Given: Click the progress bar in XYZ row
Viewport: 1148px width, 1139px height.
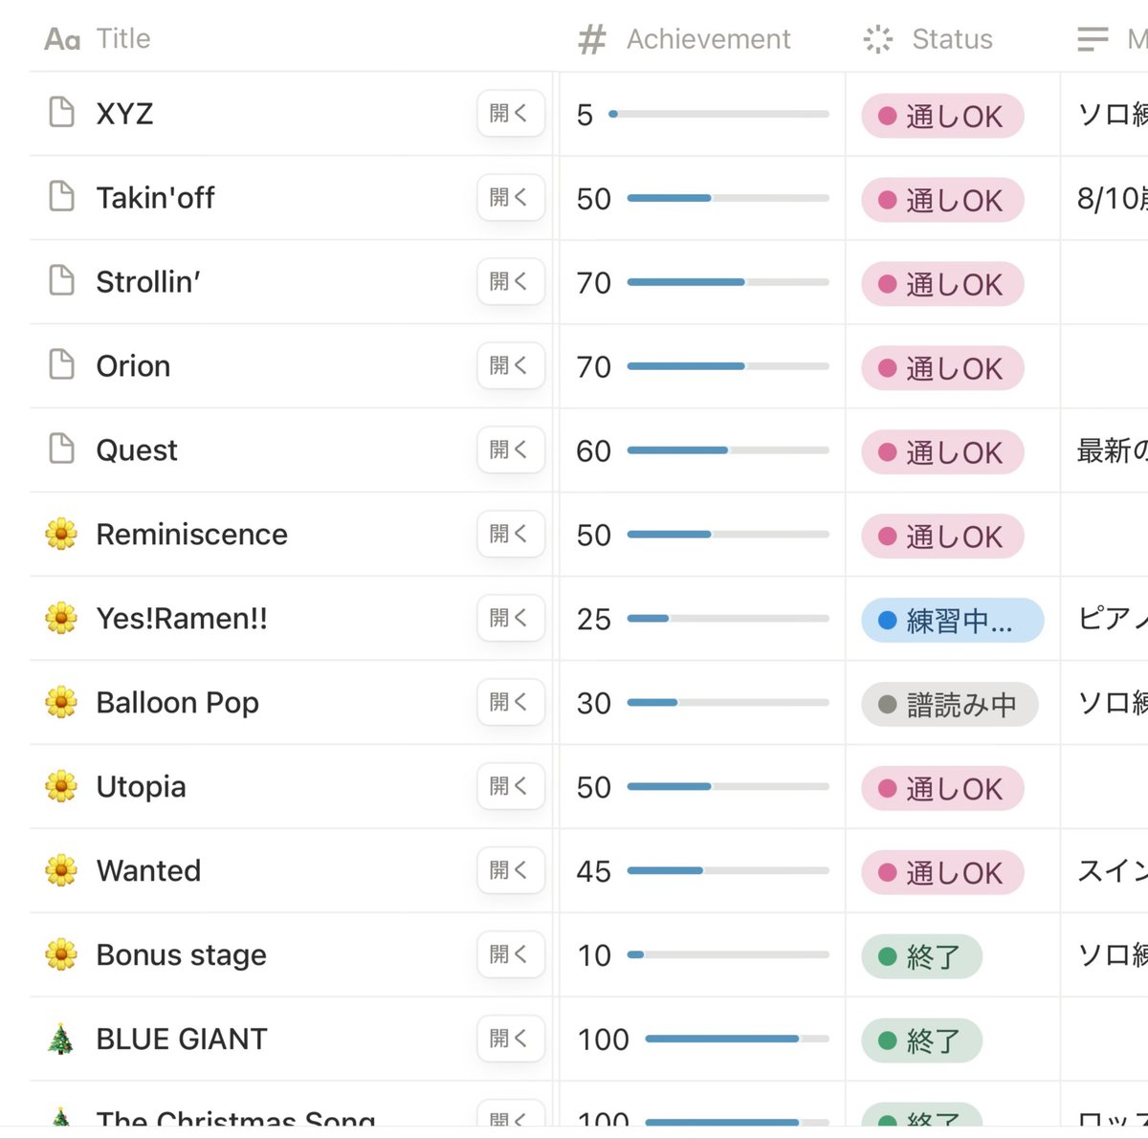Looking at the screenshot, I should pyautogui.click(x=718, y=114).
